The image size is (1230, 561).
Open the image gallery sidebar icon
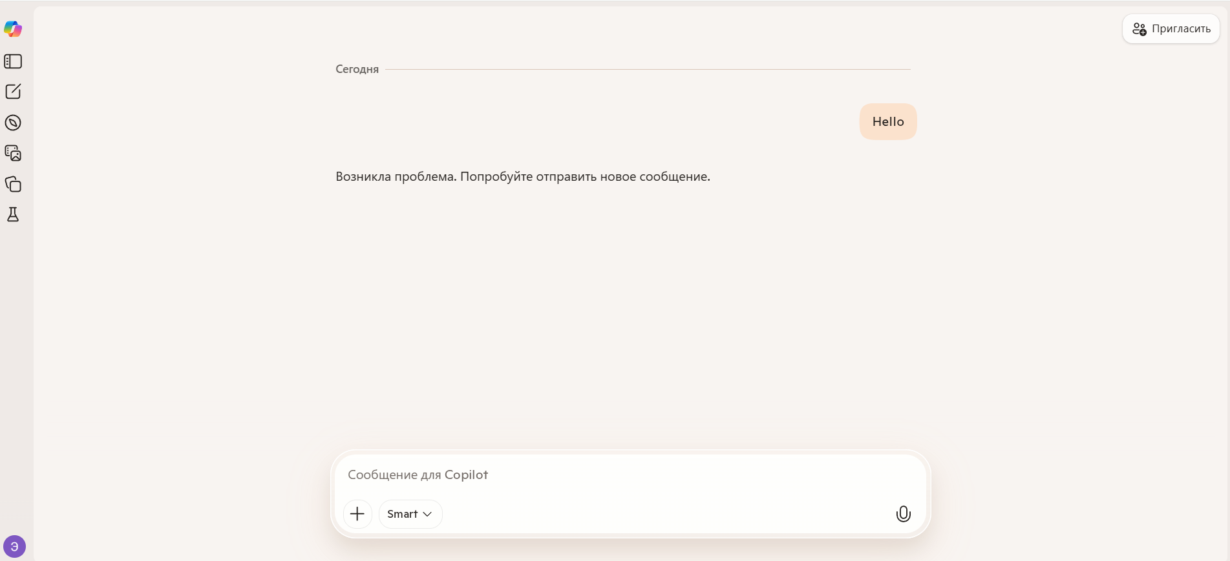tap(13, 153)
